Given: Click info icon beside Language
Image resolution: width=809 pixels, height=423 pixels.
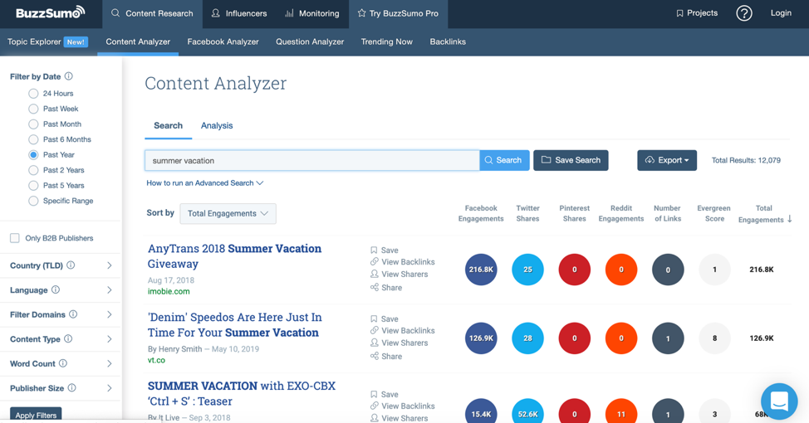Looking at the screenshot, I should pos(56,290).
